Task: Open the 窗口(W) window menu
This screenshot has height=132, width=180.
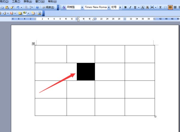Action: tap(40, 1)
